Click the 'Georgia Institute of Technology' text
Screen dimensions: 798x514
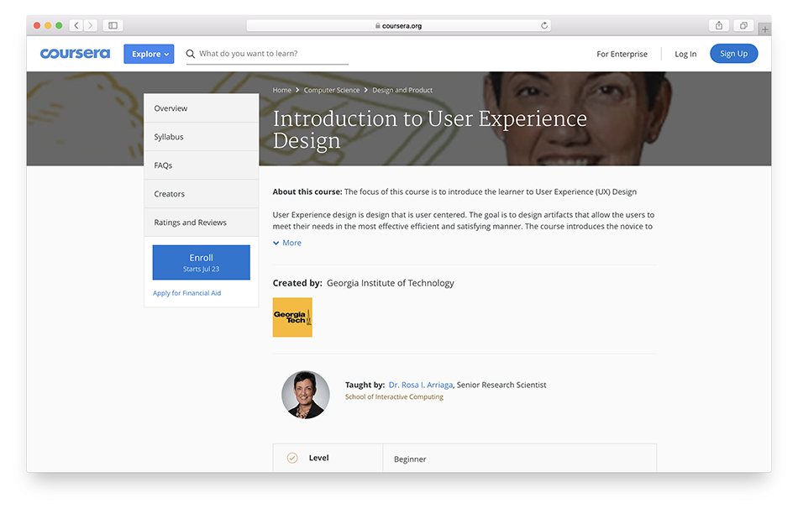(391, 283)
